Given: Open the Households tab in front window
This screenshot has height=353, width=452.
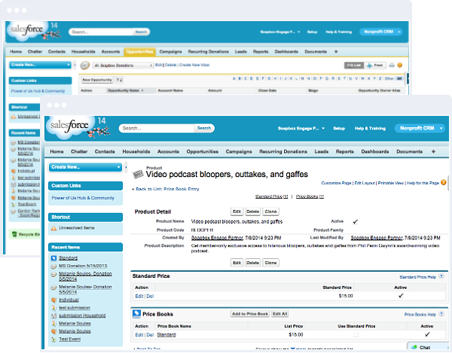Looking at the screenshot, I should click(136, 151).
